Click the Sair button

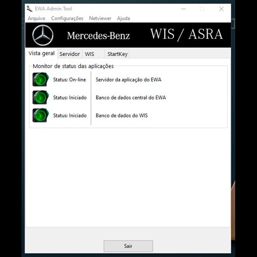pyautogui.click(x=128, y=246)
